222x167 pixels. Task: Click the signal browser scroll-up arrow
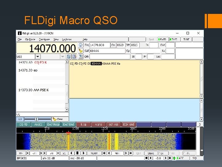(x=67, y=62)
